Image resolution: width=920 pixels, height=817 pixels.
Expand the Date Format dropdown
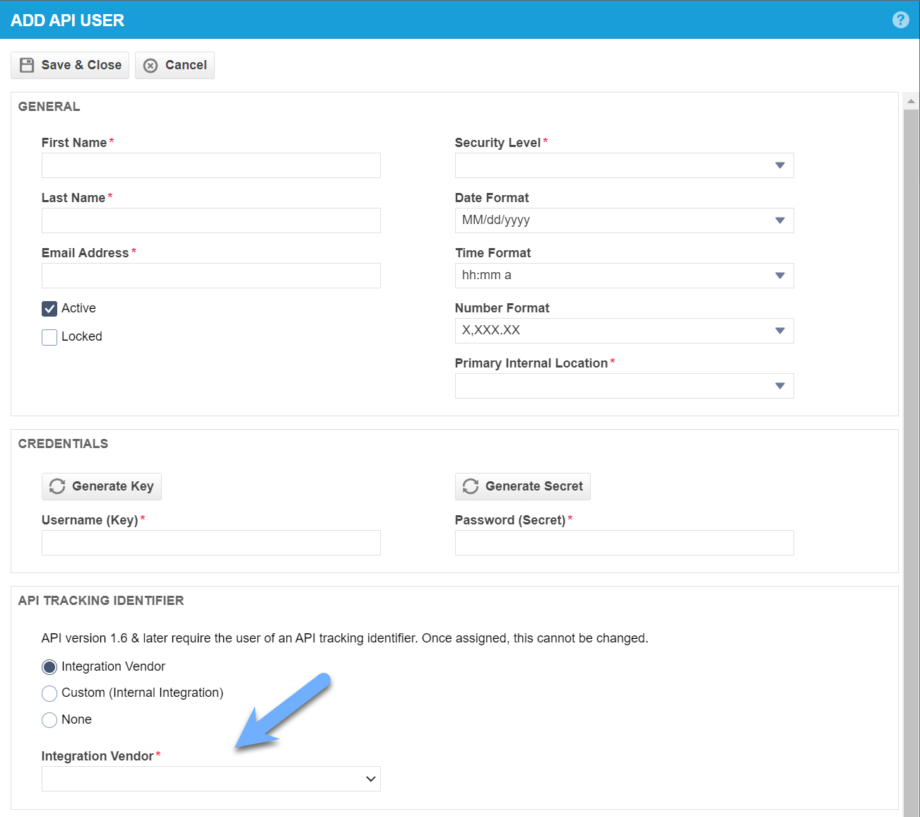point(779,220)
